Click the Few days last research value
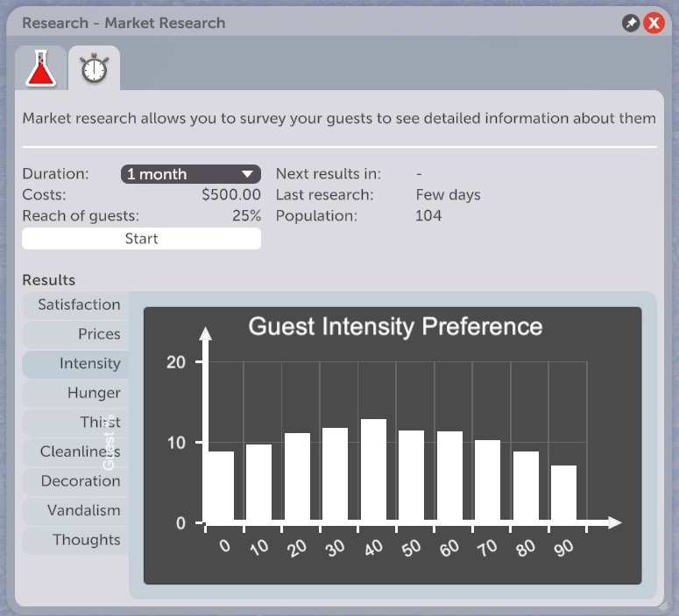Image resolution: width=679 pixels, height=616 pixels. pyautogui.click(x=449, y=194)
